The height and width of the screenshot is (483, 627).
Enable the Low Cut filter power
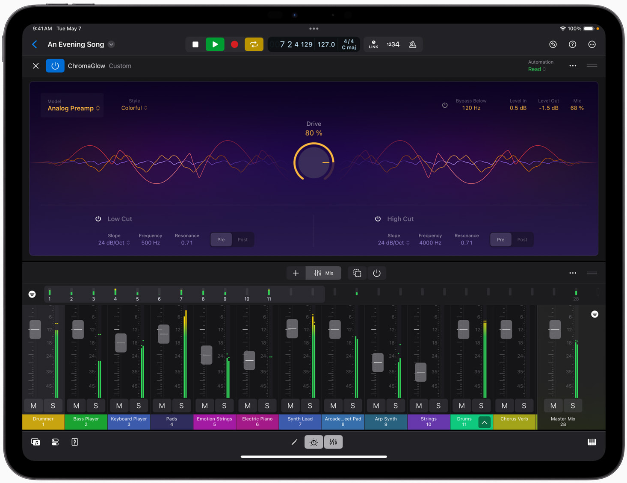coord(98,219)
